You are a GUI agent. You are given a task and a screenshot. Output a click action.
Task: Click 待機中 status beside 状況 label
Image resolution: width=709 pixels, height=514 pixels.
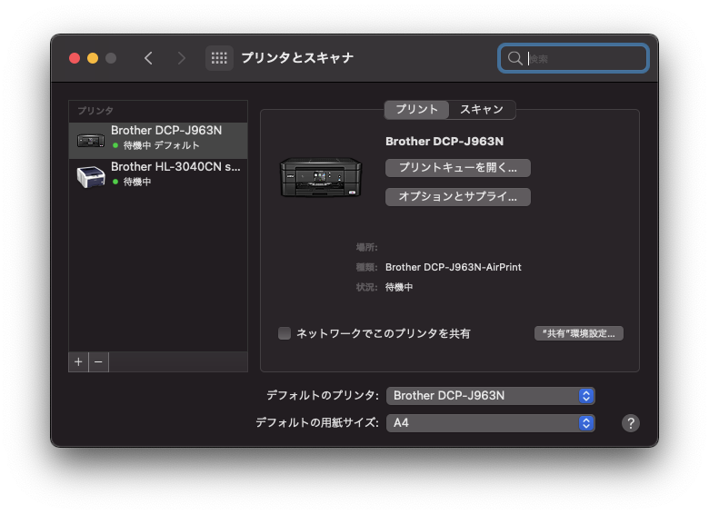pos(399,287)
